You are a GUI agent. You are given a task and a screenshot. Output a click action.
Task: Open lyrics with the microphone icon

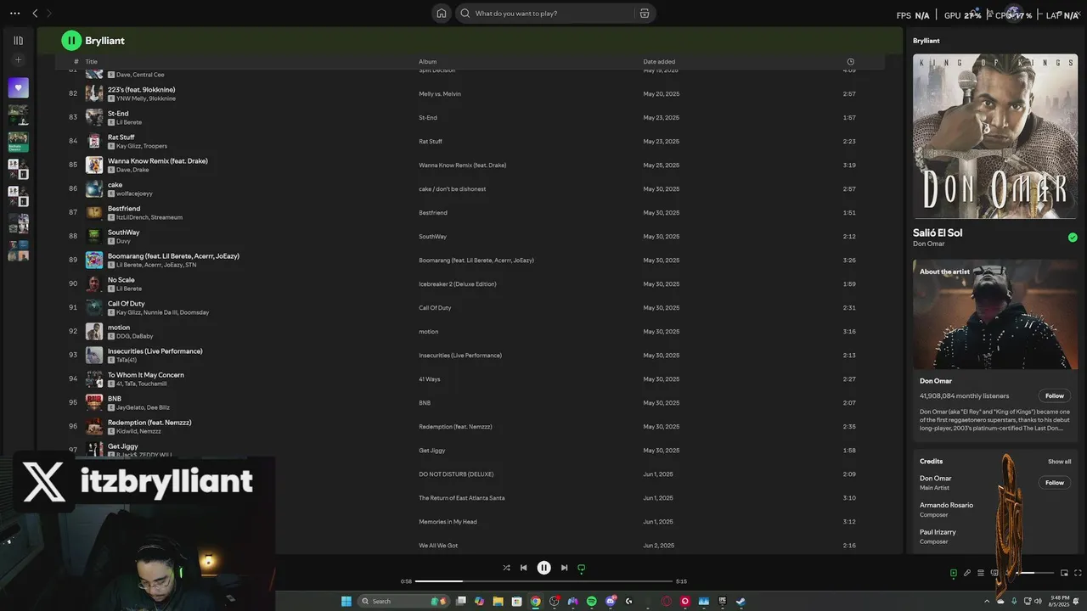pos(967,573)
